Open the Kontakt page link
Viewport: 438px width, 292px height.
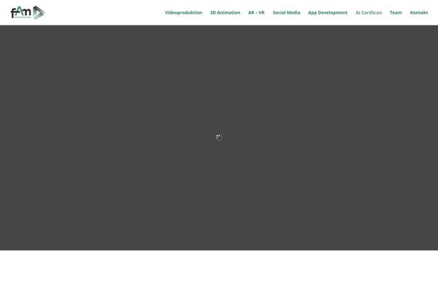click(x=419, y=12)
